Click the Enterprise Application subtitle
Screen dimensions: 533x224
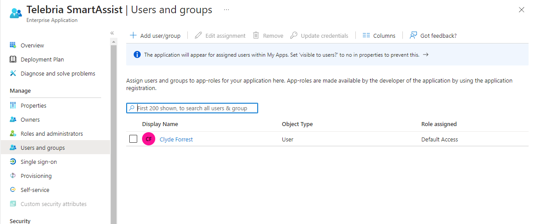(x=52, y=20)
